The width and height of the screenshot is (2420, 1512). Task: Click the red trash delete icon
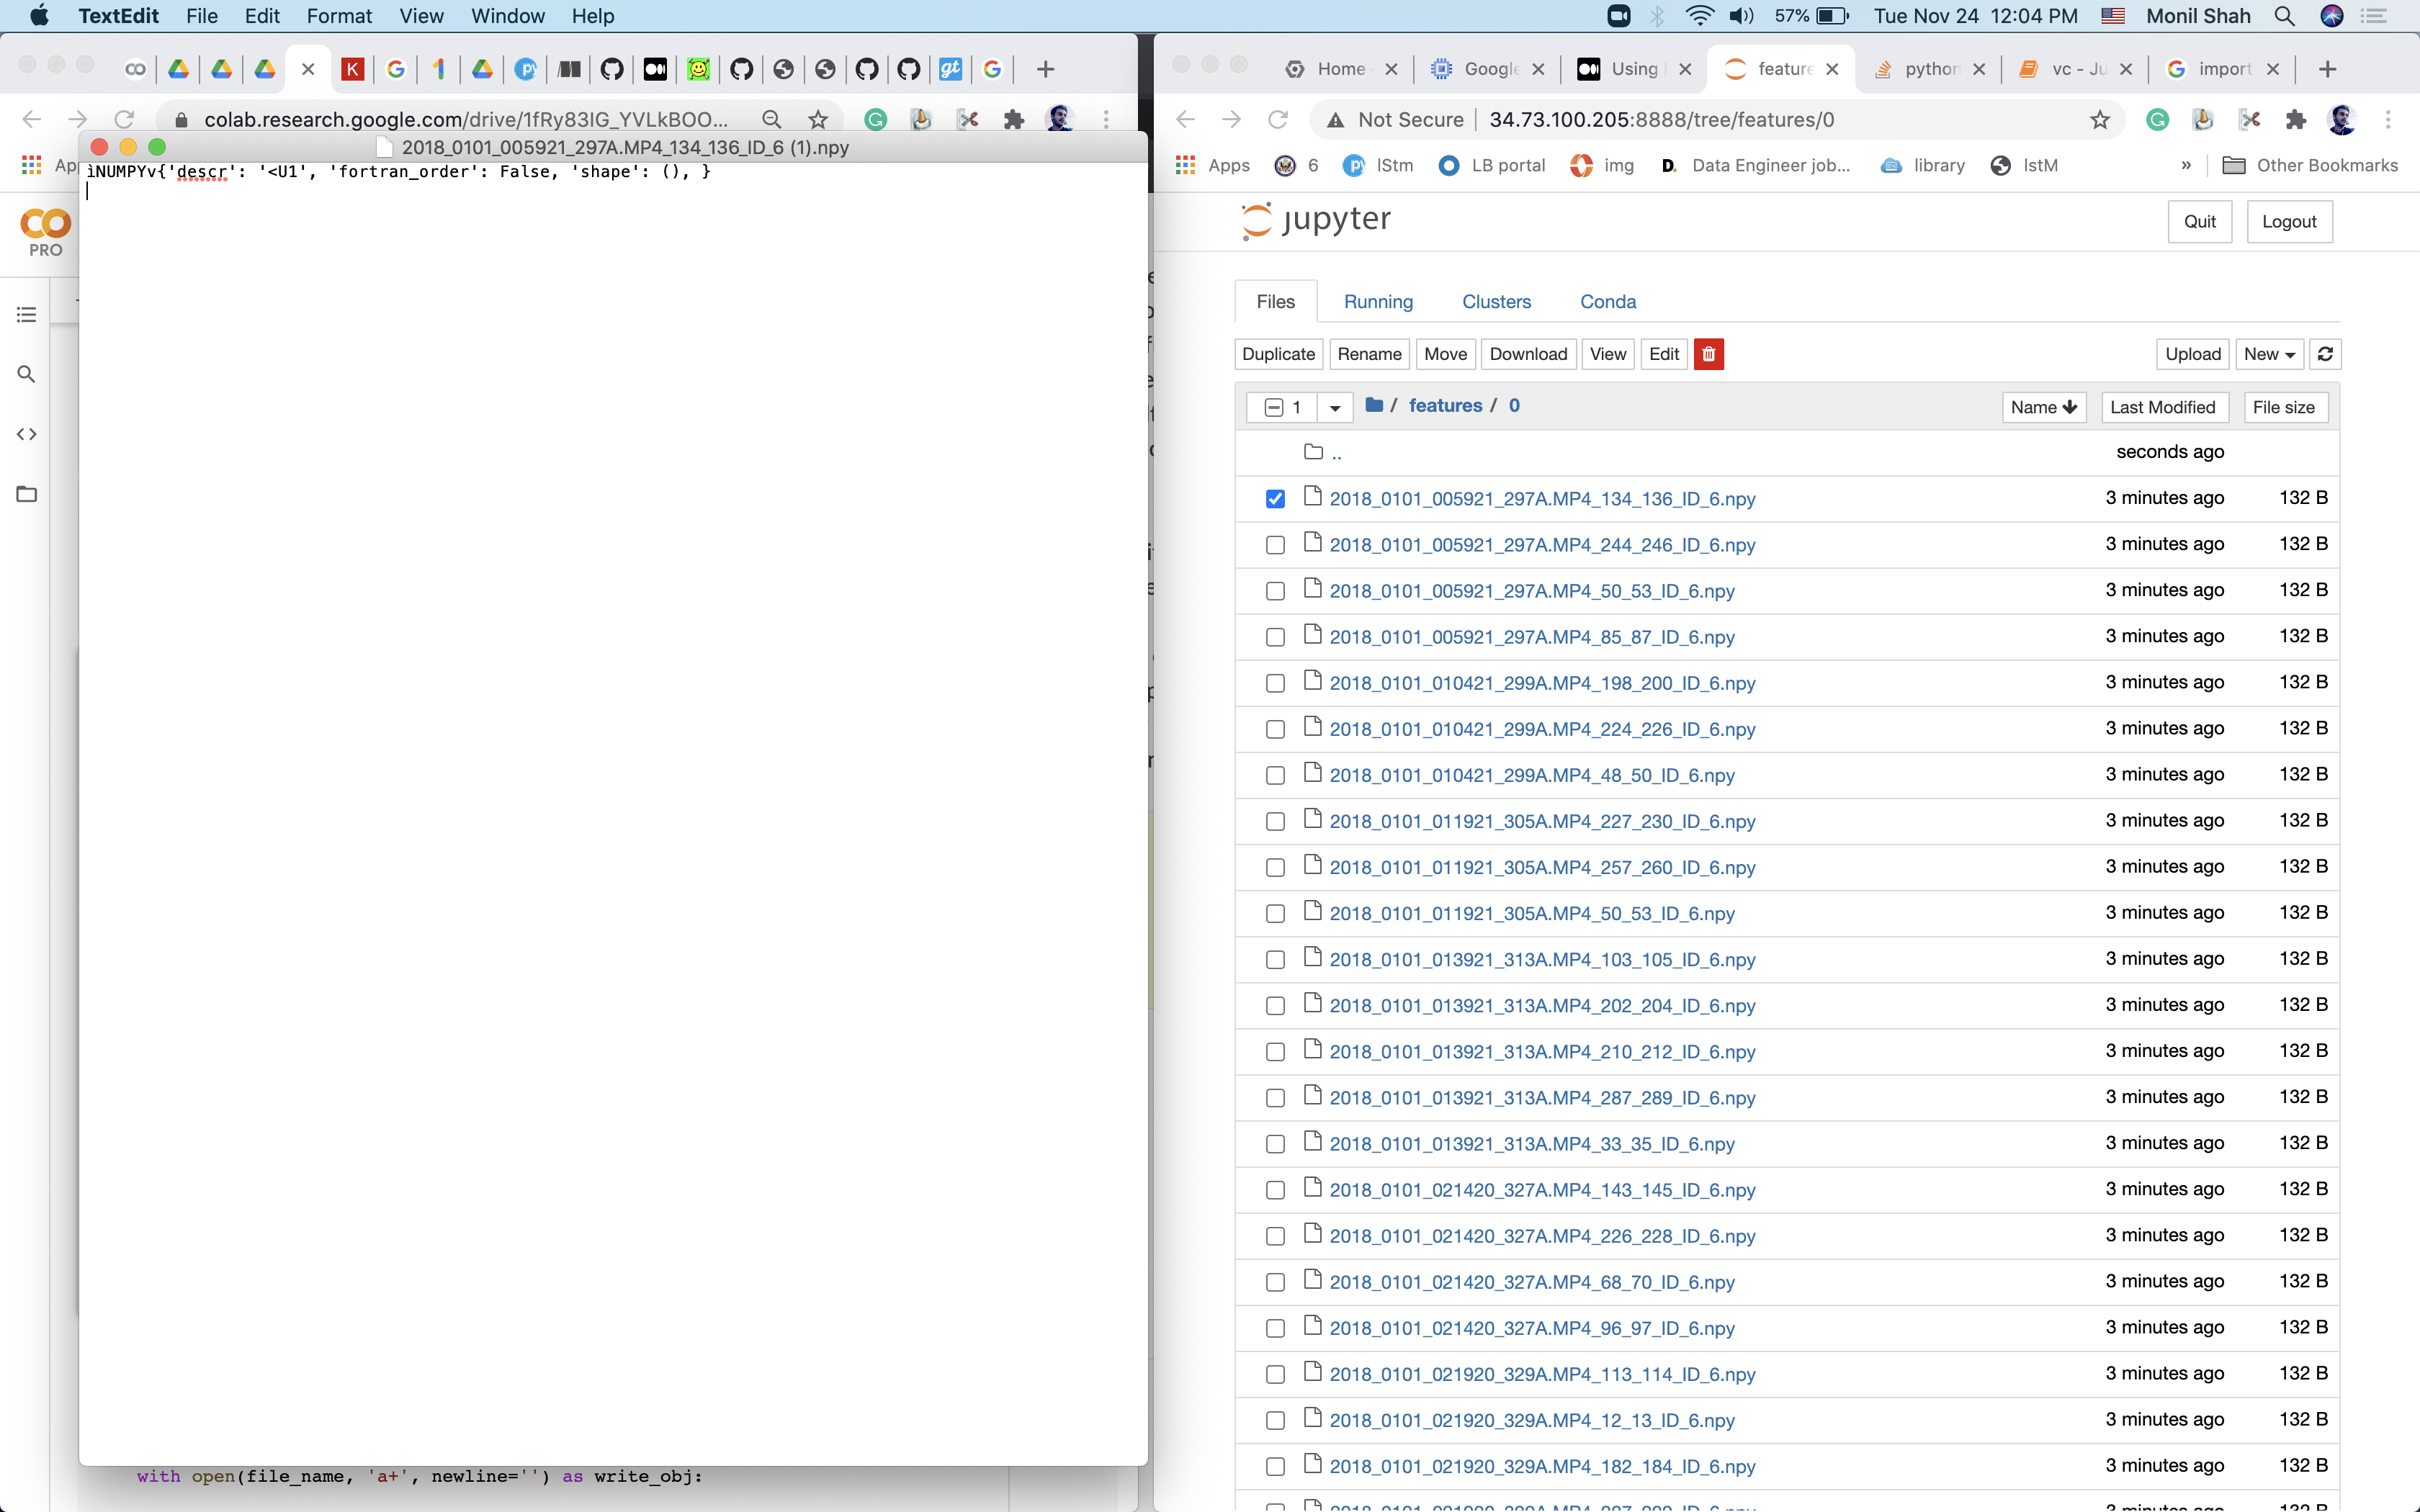(1708, 354)
